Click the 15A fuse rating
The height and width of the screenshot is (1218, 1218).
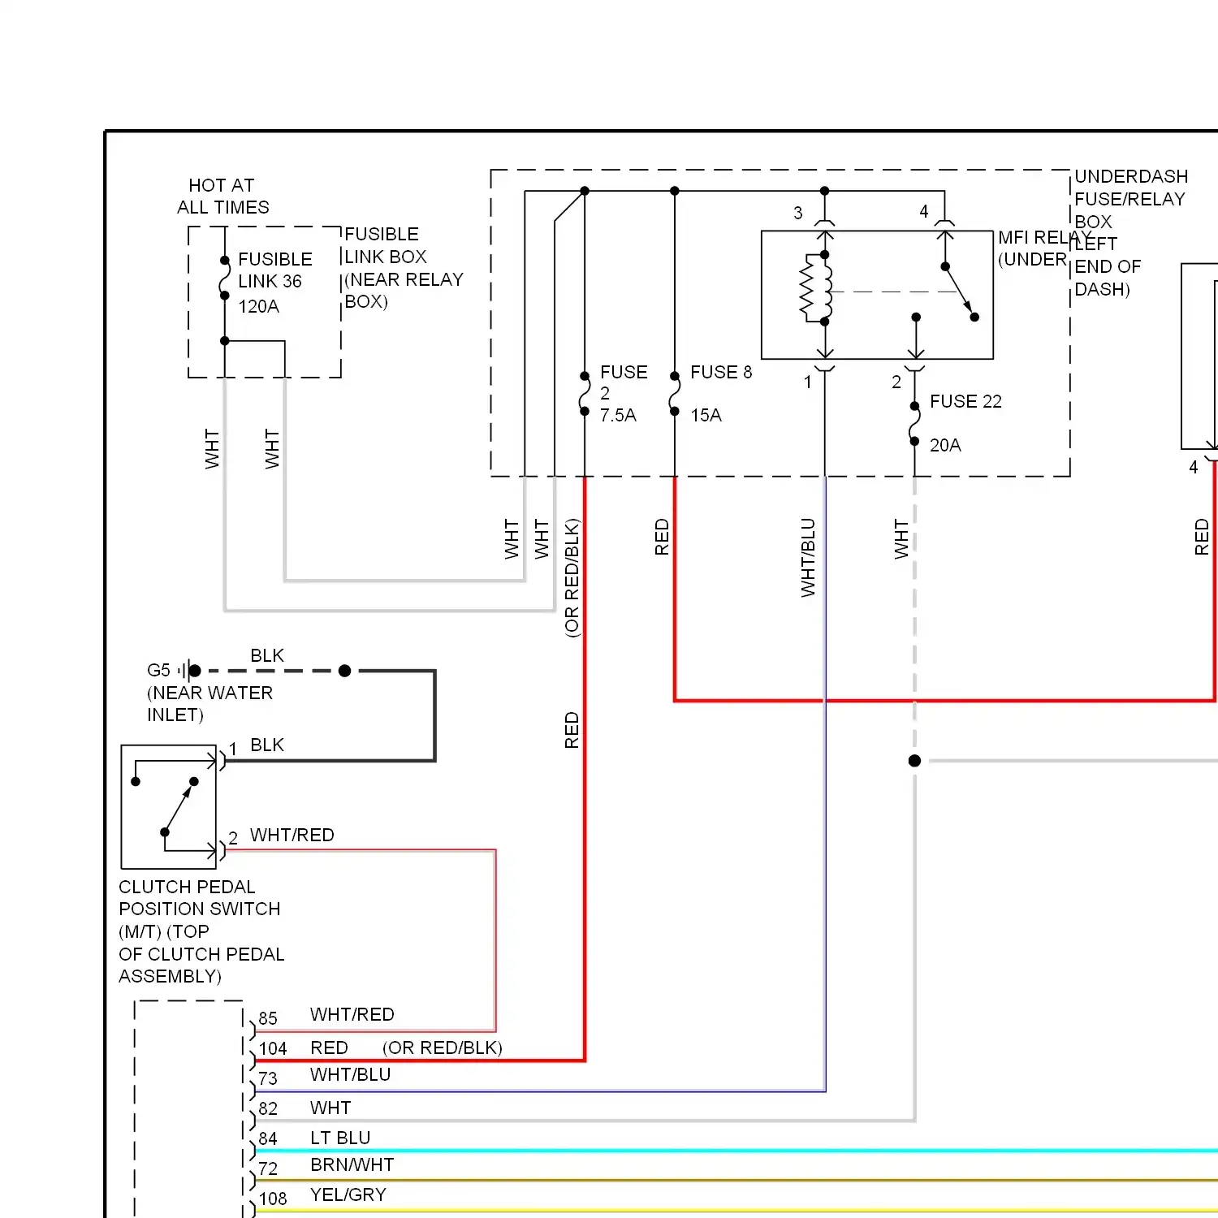point(706,416)
